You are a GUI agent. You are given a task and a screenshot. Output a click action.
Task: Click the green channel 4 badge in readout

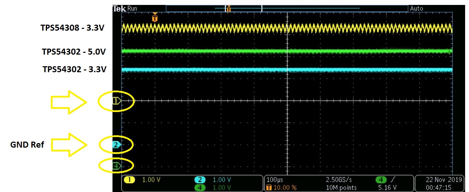point(200,187)
